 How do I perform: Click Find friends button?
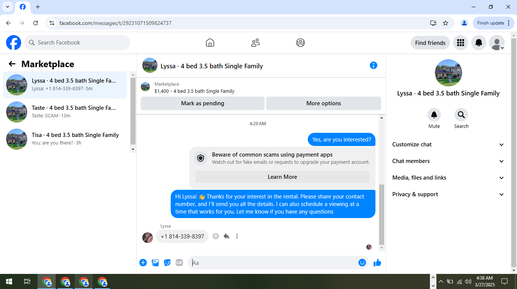pos(430,43)
